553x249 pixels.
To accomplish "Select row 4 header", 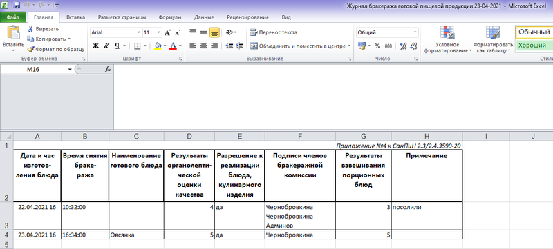I will (x=7, y=235).
